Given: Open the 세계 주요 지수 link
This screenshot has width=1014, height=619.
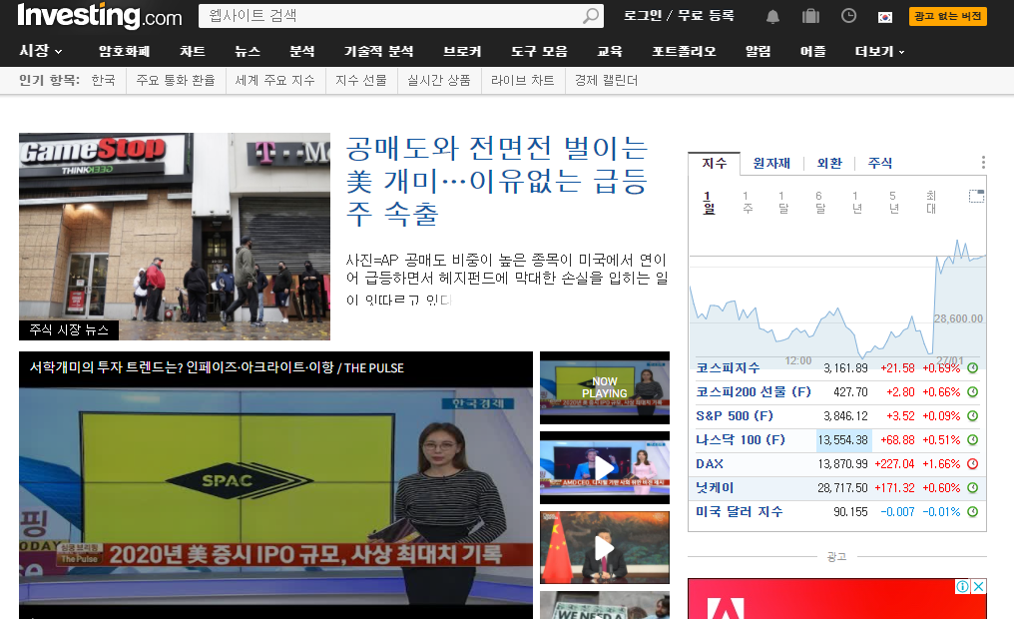Looking at the screenshot, I should point(274,80).
